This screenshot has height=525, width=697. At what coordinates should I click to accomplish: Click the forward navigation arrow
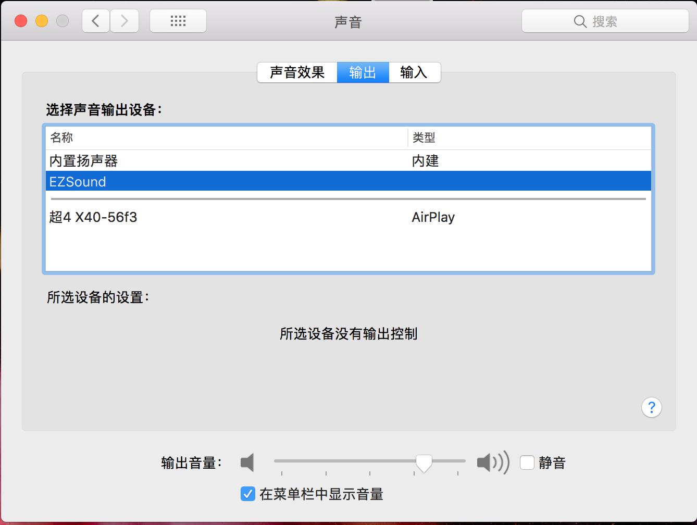click(125, 21)
